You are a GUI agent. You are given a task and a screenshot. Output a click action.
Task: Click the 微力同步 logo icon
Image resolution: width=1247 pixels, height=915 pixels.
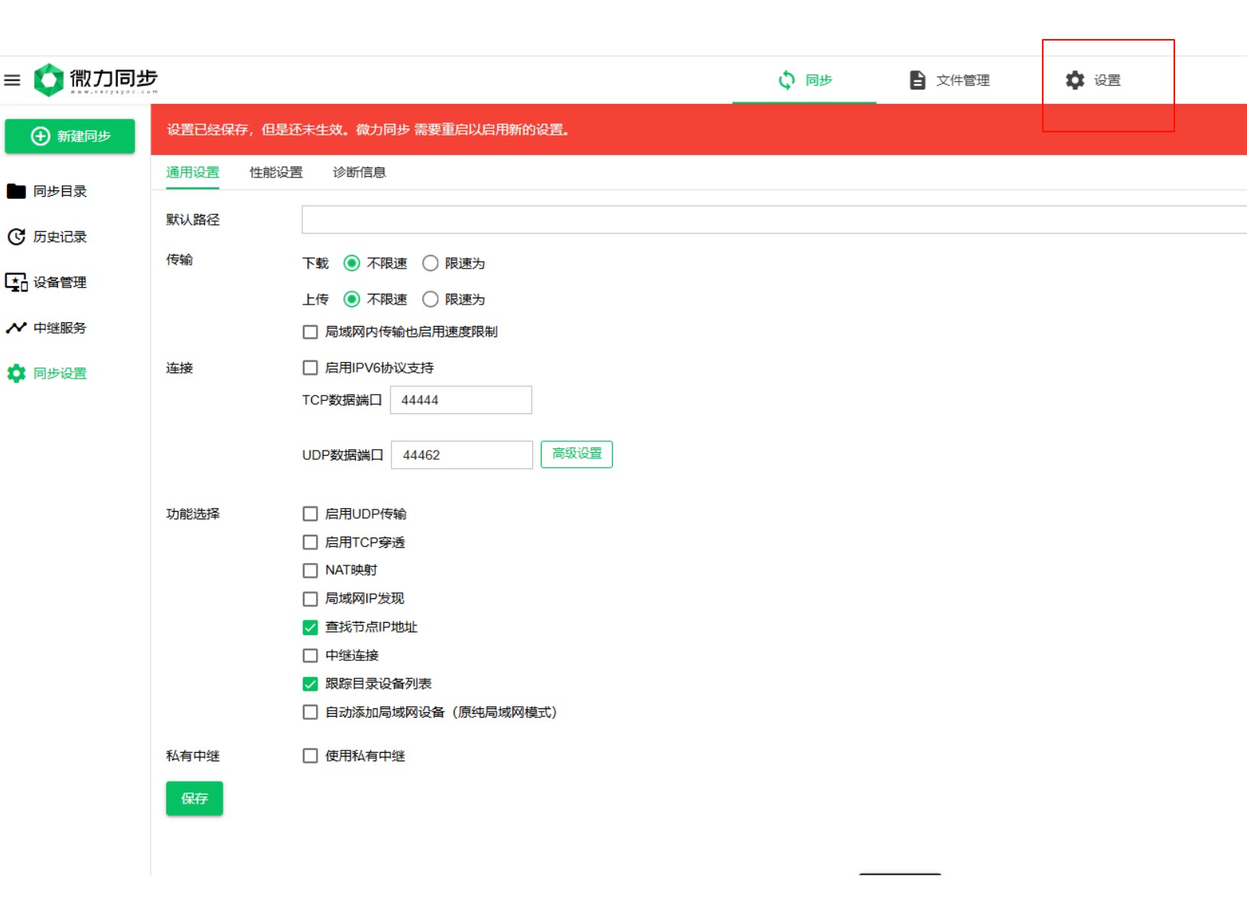pyautogui.click(x=49, y=80)
